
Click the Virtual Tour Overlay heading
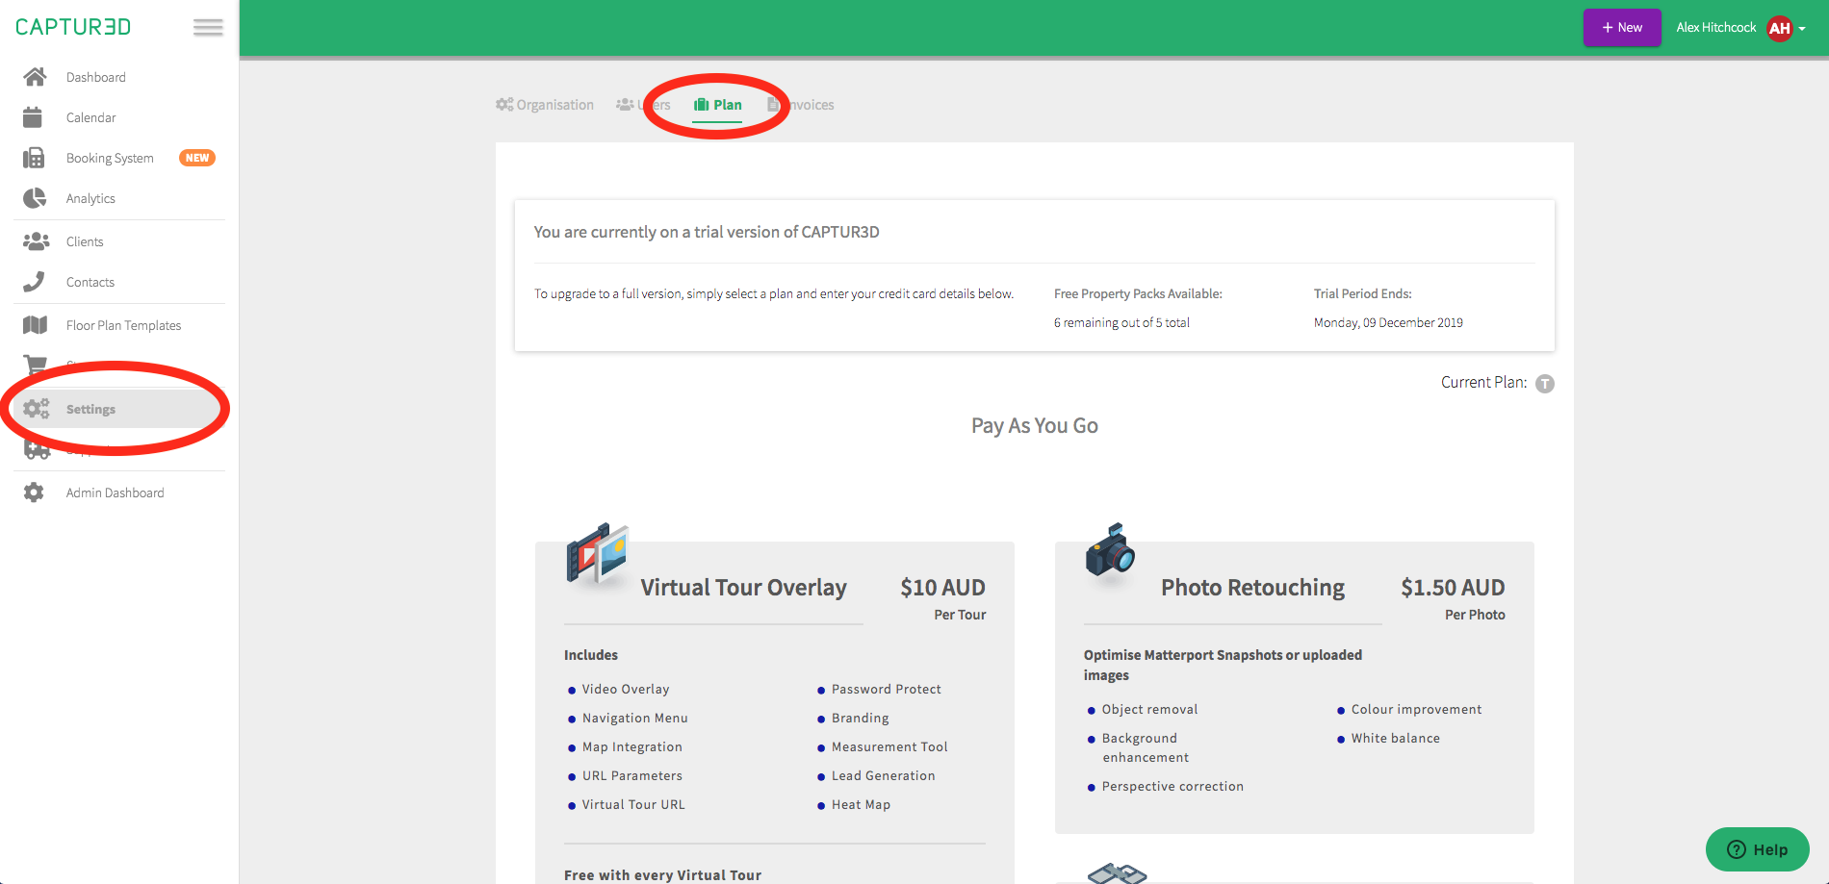(743, 588)
